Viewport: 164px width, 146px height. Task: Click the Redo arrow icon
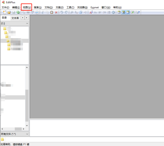pyautogui.click(x=66, y=12)
